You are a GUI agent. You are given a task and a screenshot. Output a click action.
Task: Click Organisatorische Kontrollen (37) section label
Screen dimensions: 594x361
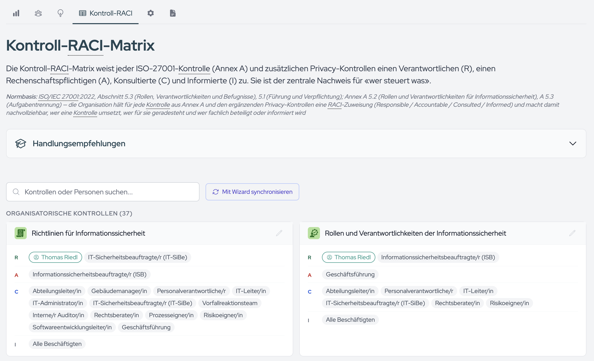[69, 213]
